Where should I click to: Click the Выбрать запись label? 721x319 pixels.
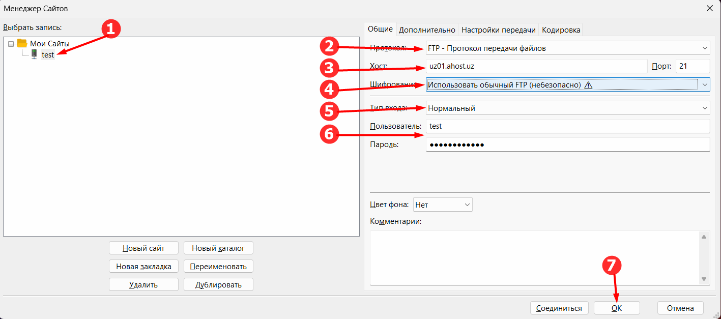click(32, 26)
